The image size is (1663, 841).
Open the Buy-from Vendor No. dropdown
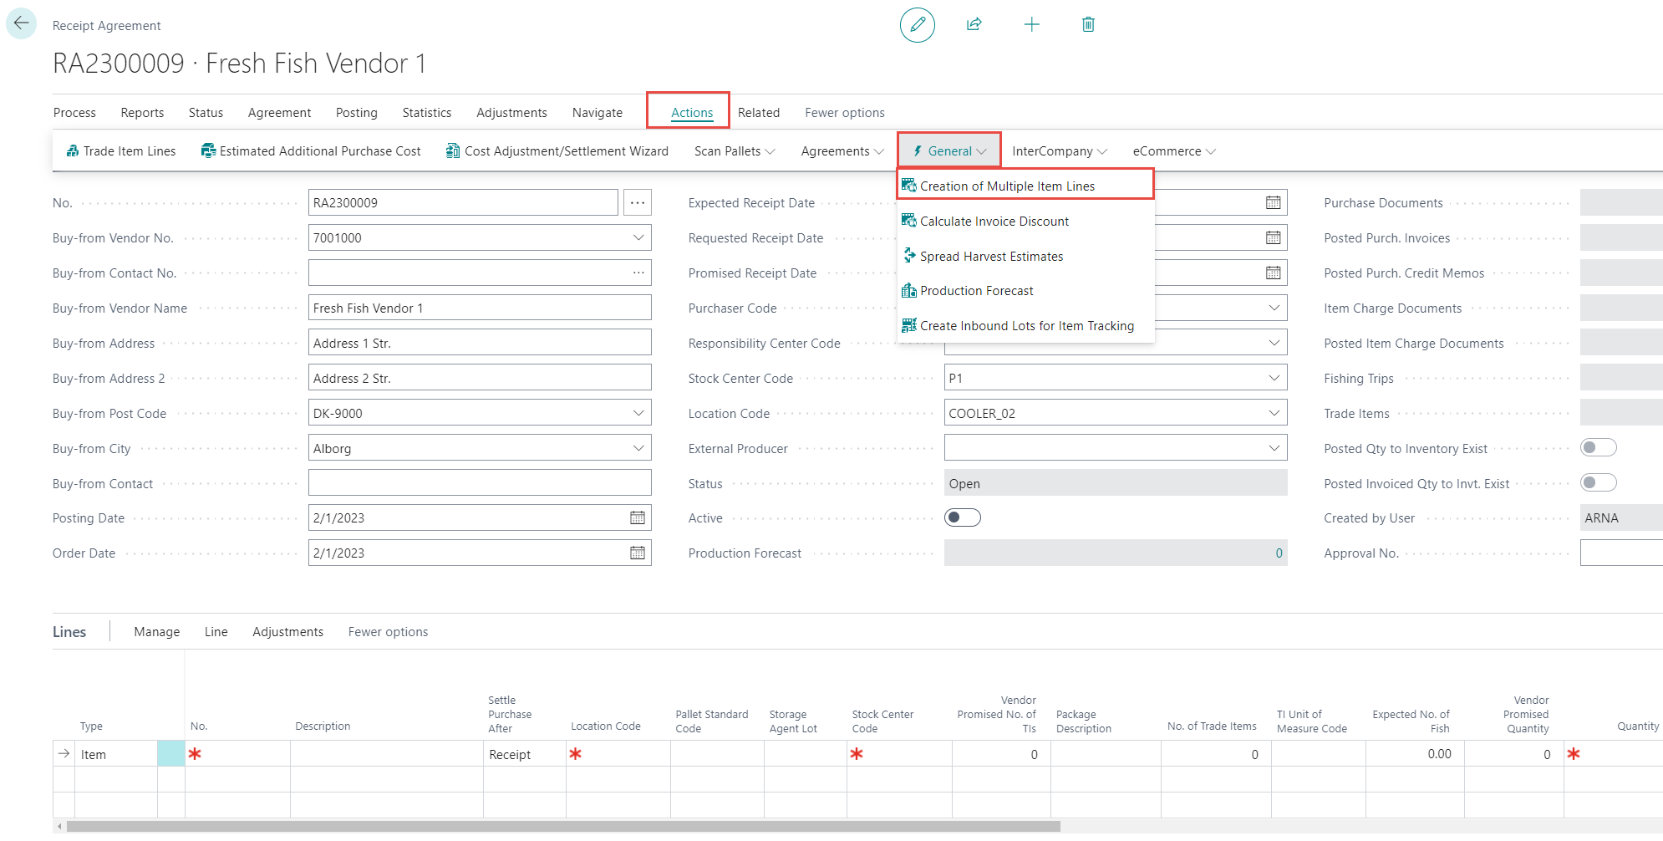pyautogui.click(x=638, y=238)
